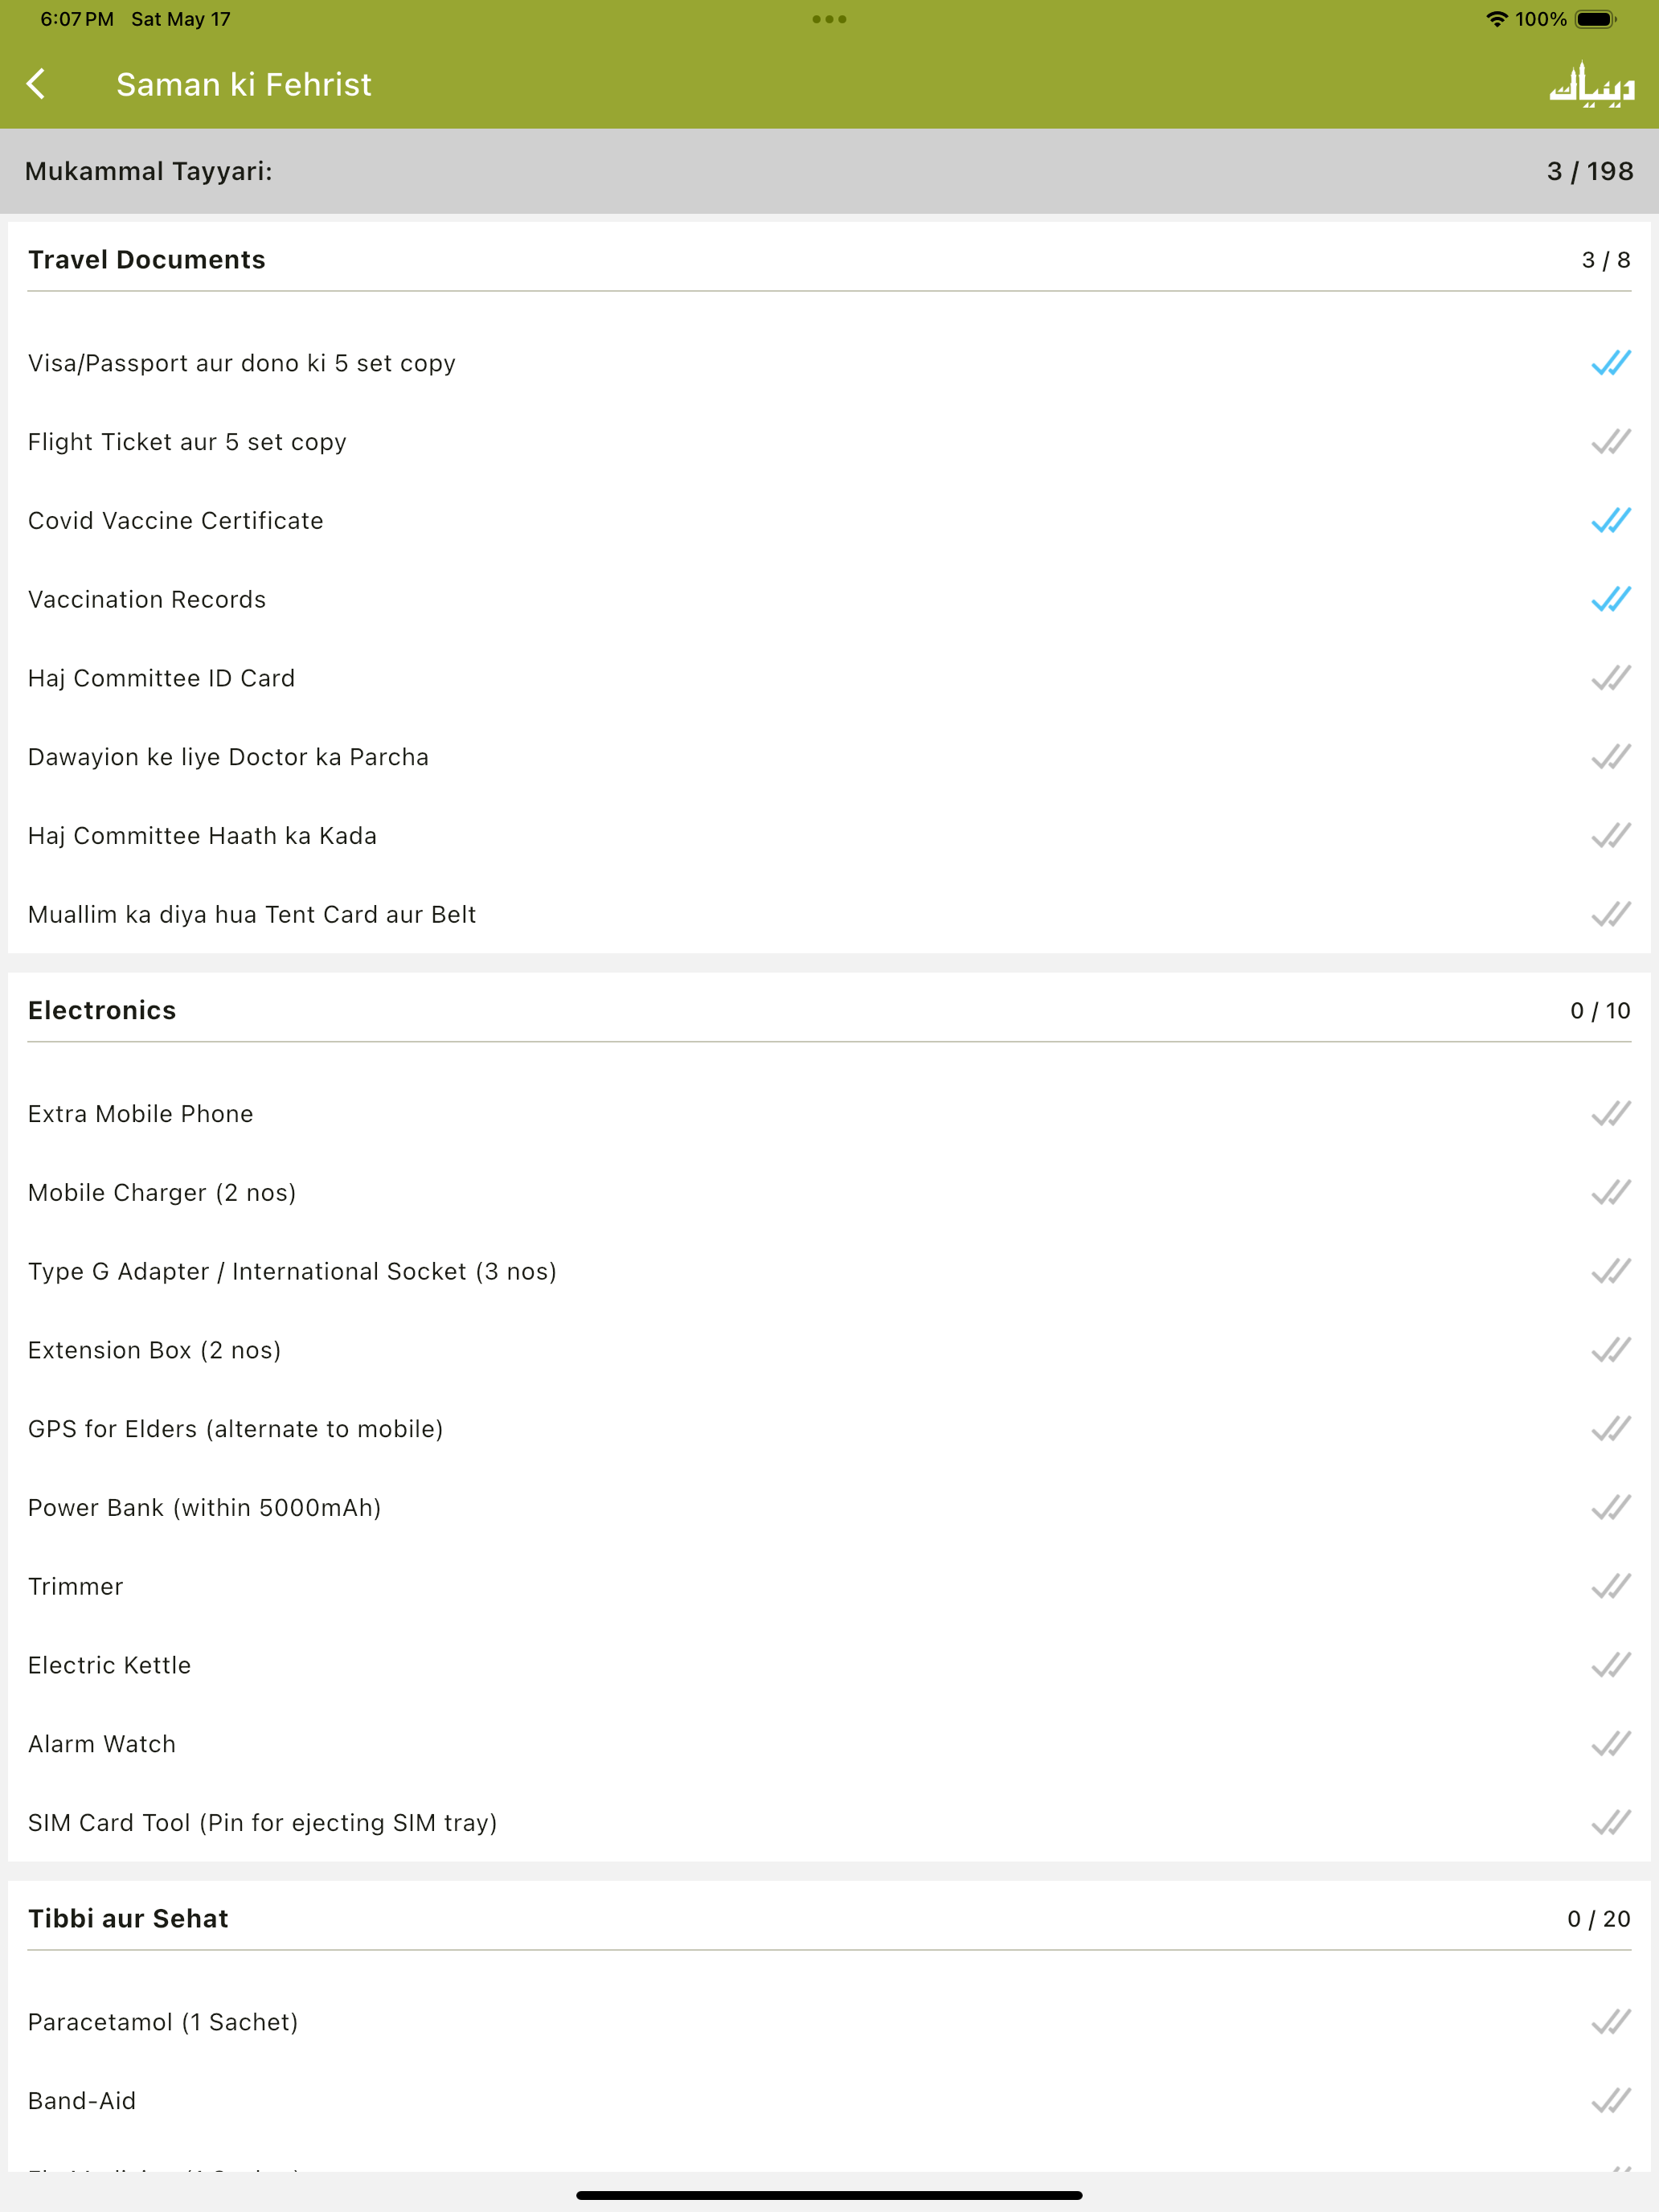
Task: Open the Tibbi aur Sehat section header
Action: point(829,1919)
